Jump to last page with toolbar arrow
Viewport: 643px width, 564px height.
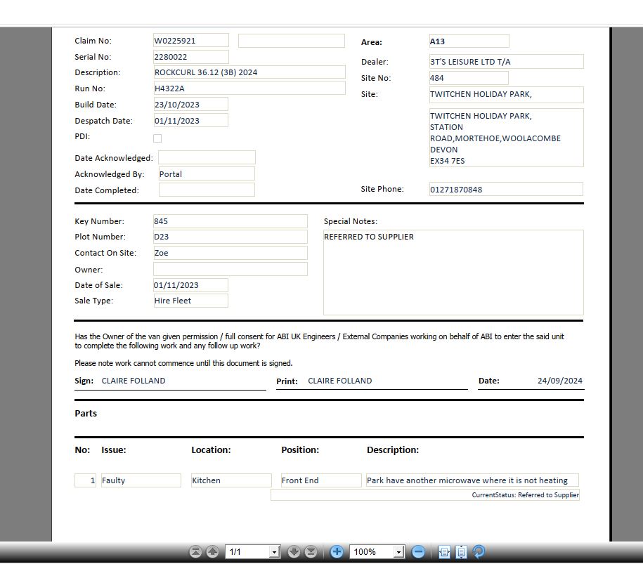pos(311,551)
